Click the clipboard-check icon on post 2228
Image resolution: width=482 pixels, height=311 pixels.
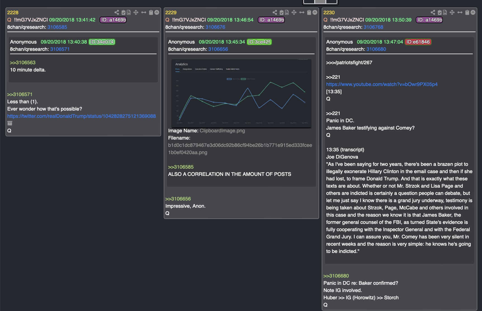click(x=124, y=12)
